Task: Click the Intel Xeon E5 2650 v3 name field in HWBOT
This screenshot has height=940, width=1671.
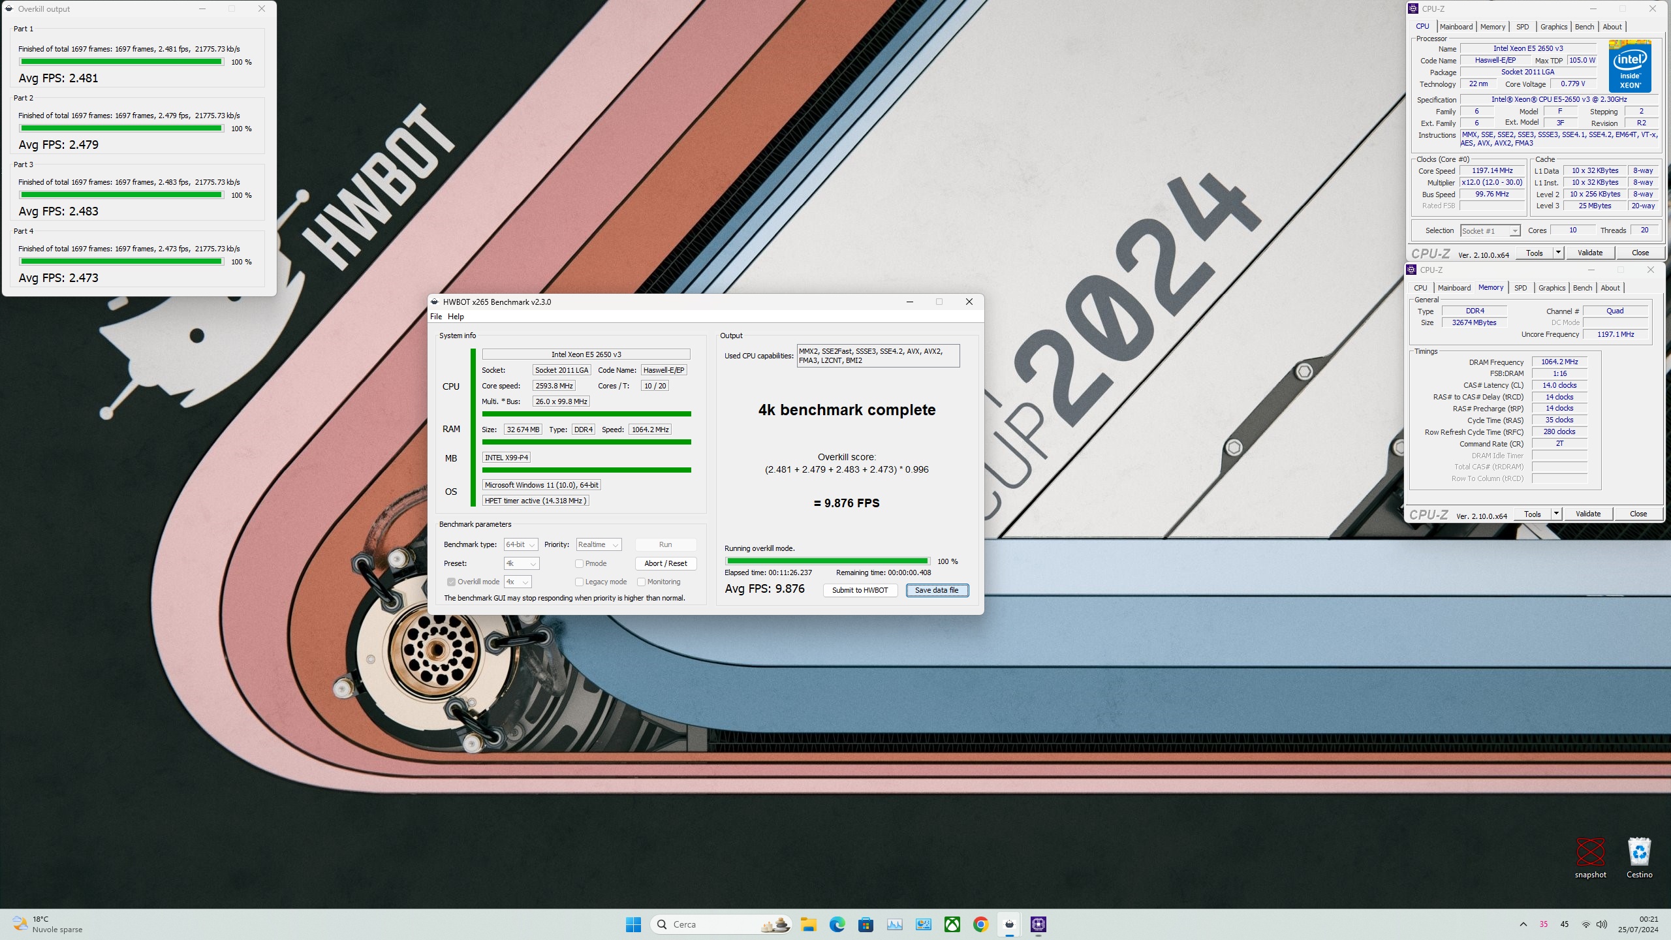Action: [586, 354]
